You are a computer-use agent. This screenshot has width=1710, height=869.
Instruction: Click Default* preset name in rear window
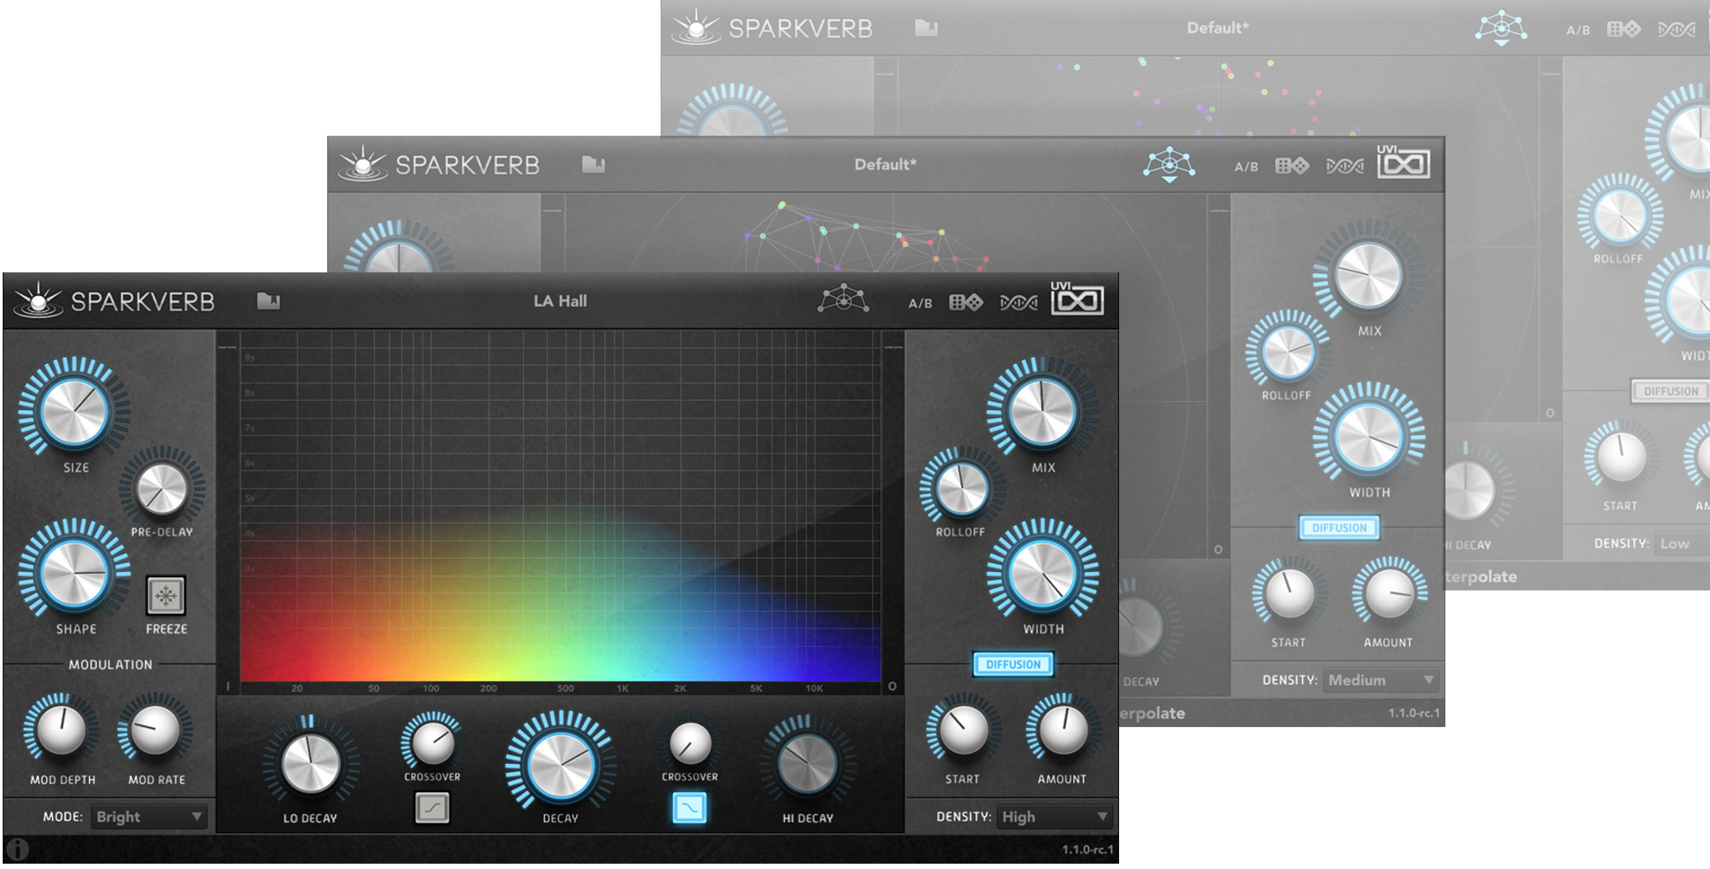click(1218, 28)
